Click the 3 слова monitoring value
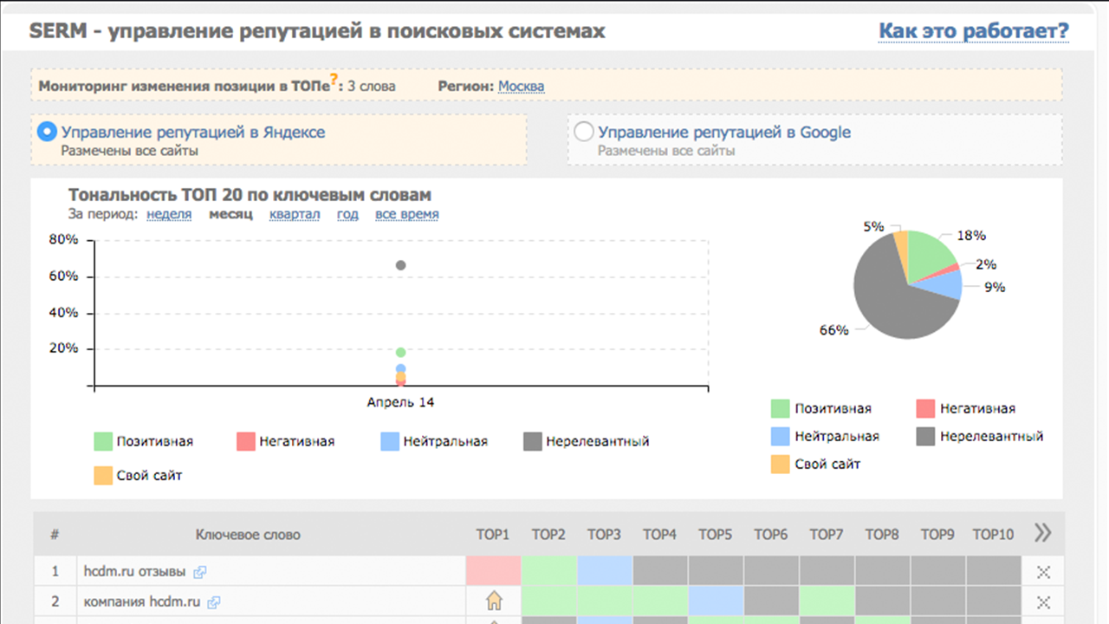This screenshot has width=1109, height=624. (372, 87)
